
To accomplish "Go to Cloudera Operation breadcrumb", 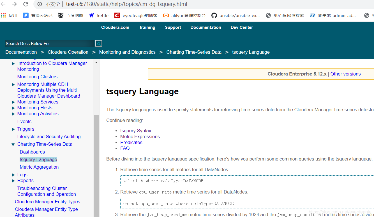I will click(x=68, y=52).
